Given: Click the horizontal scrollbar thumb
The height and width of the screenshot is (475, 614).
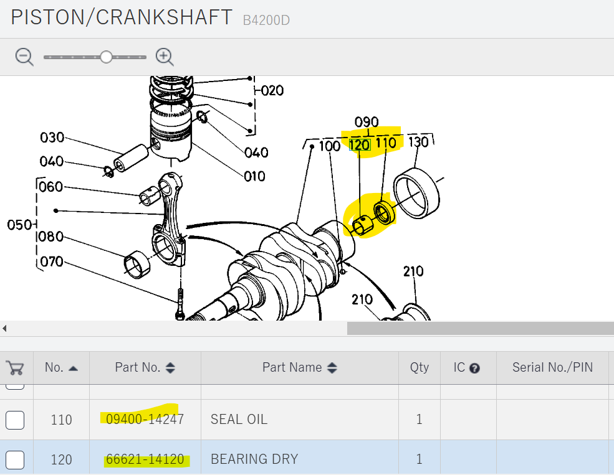Looking at the screenshot, I should point(480,328).
